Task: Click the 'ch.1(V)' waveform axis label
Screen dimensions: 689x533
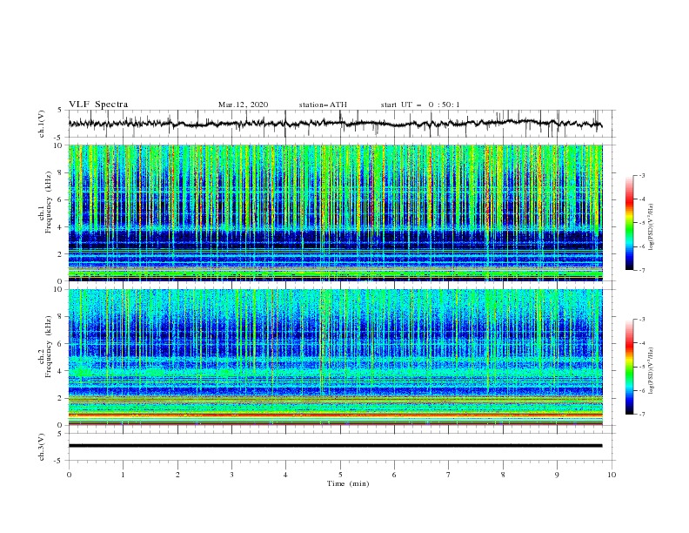Action: (42, 124)
